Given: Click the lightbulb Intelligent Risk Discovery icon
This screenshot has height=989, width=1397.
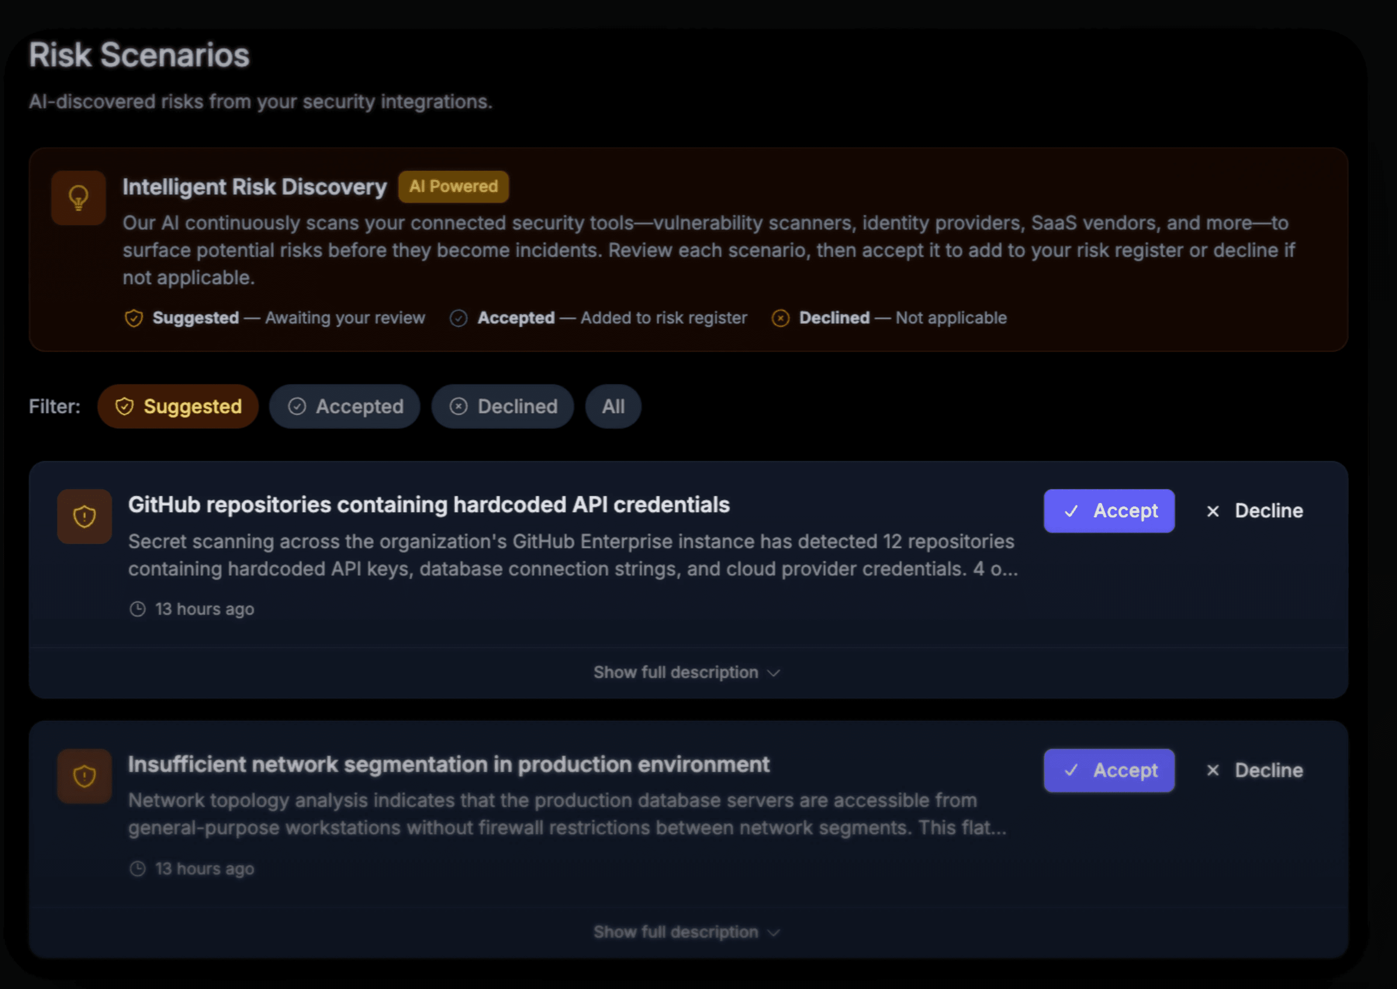Looking at the screenshot, I should 79,198.
